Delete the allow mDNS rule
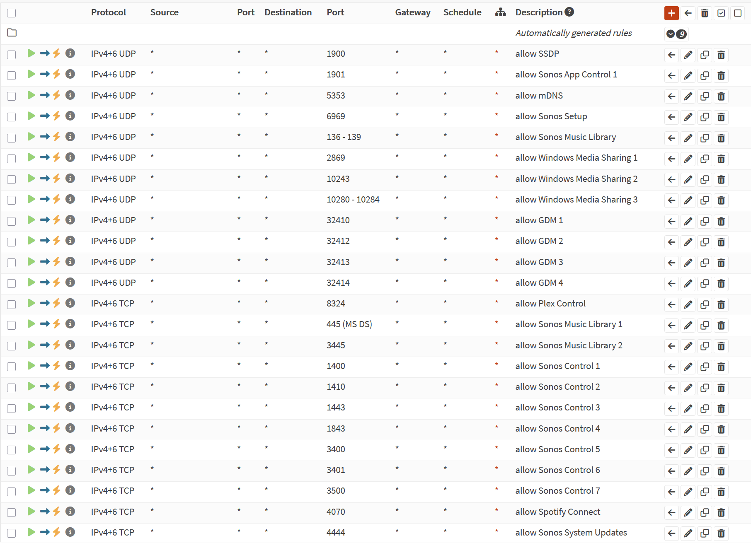Screen dimensions: 751x543 (721, 97)
